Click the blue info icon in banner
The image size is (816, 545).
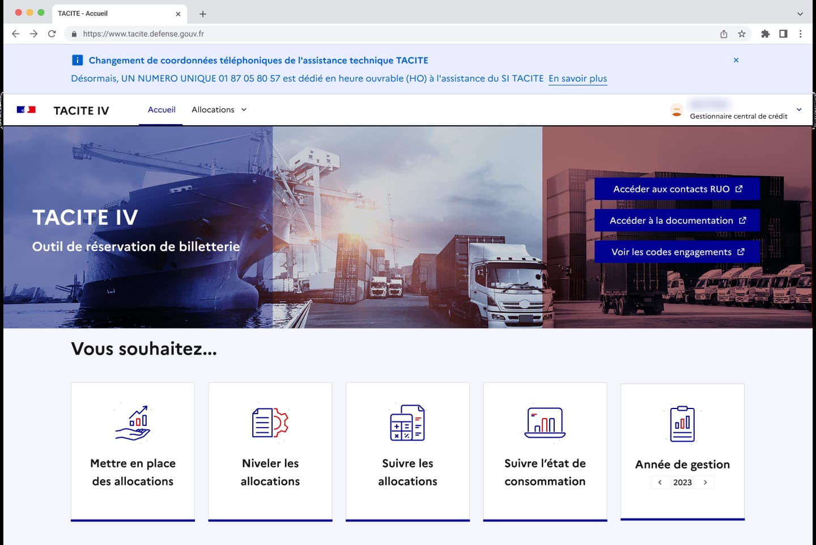coord(78,60)
